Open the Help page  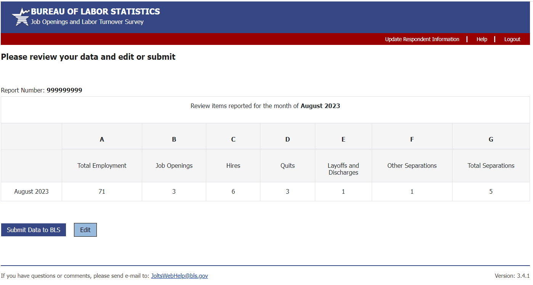click(x=482, y=39)
